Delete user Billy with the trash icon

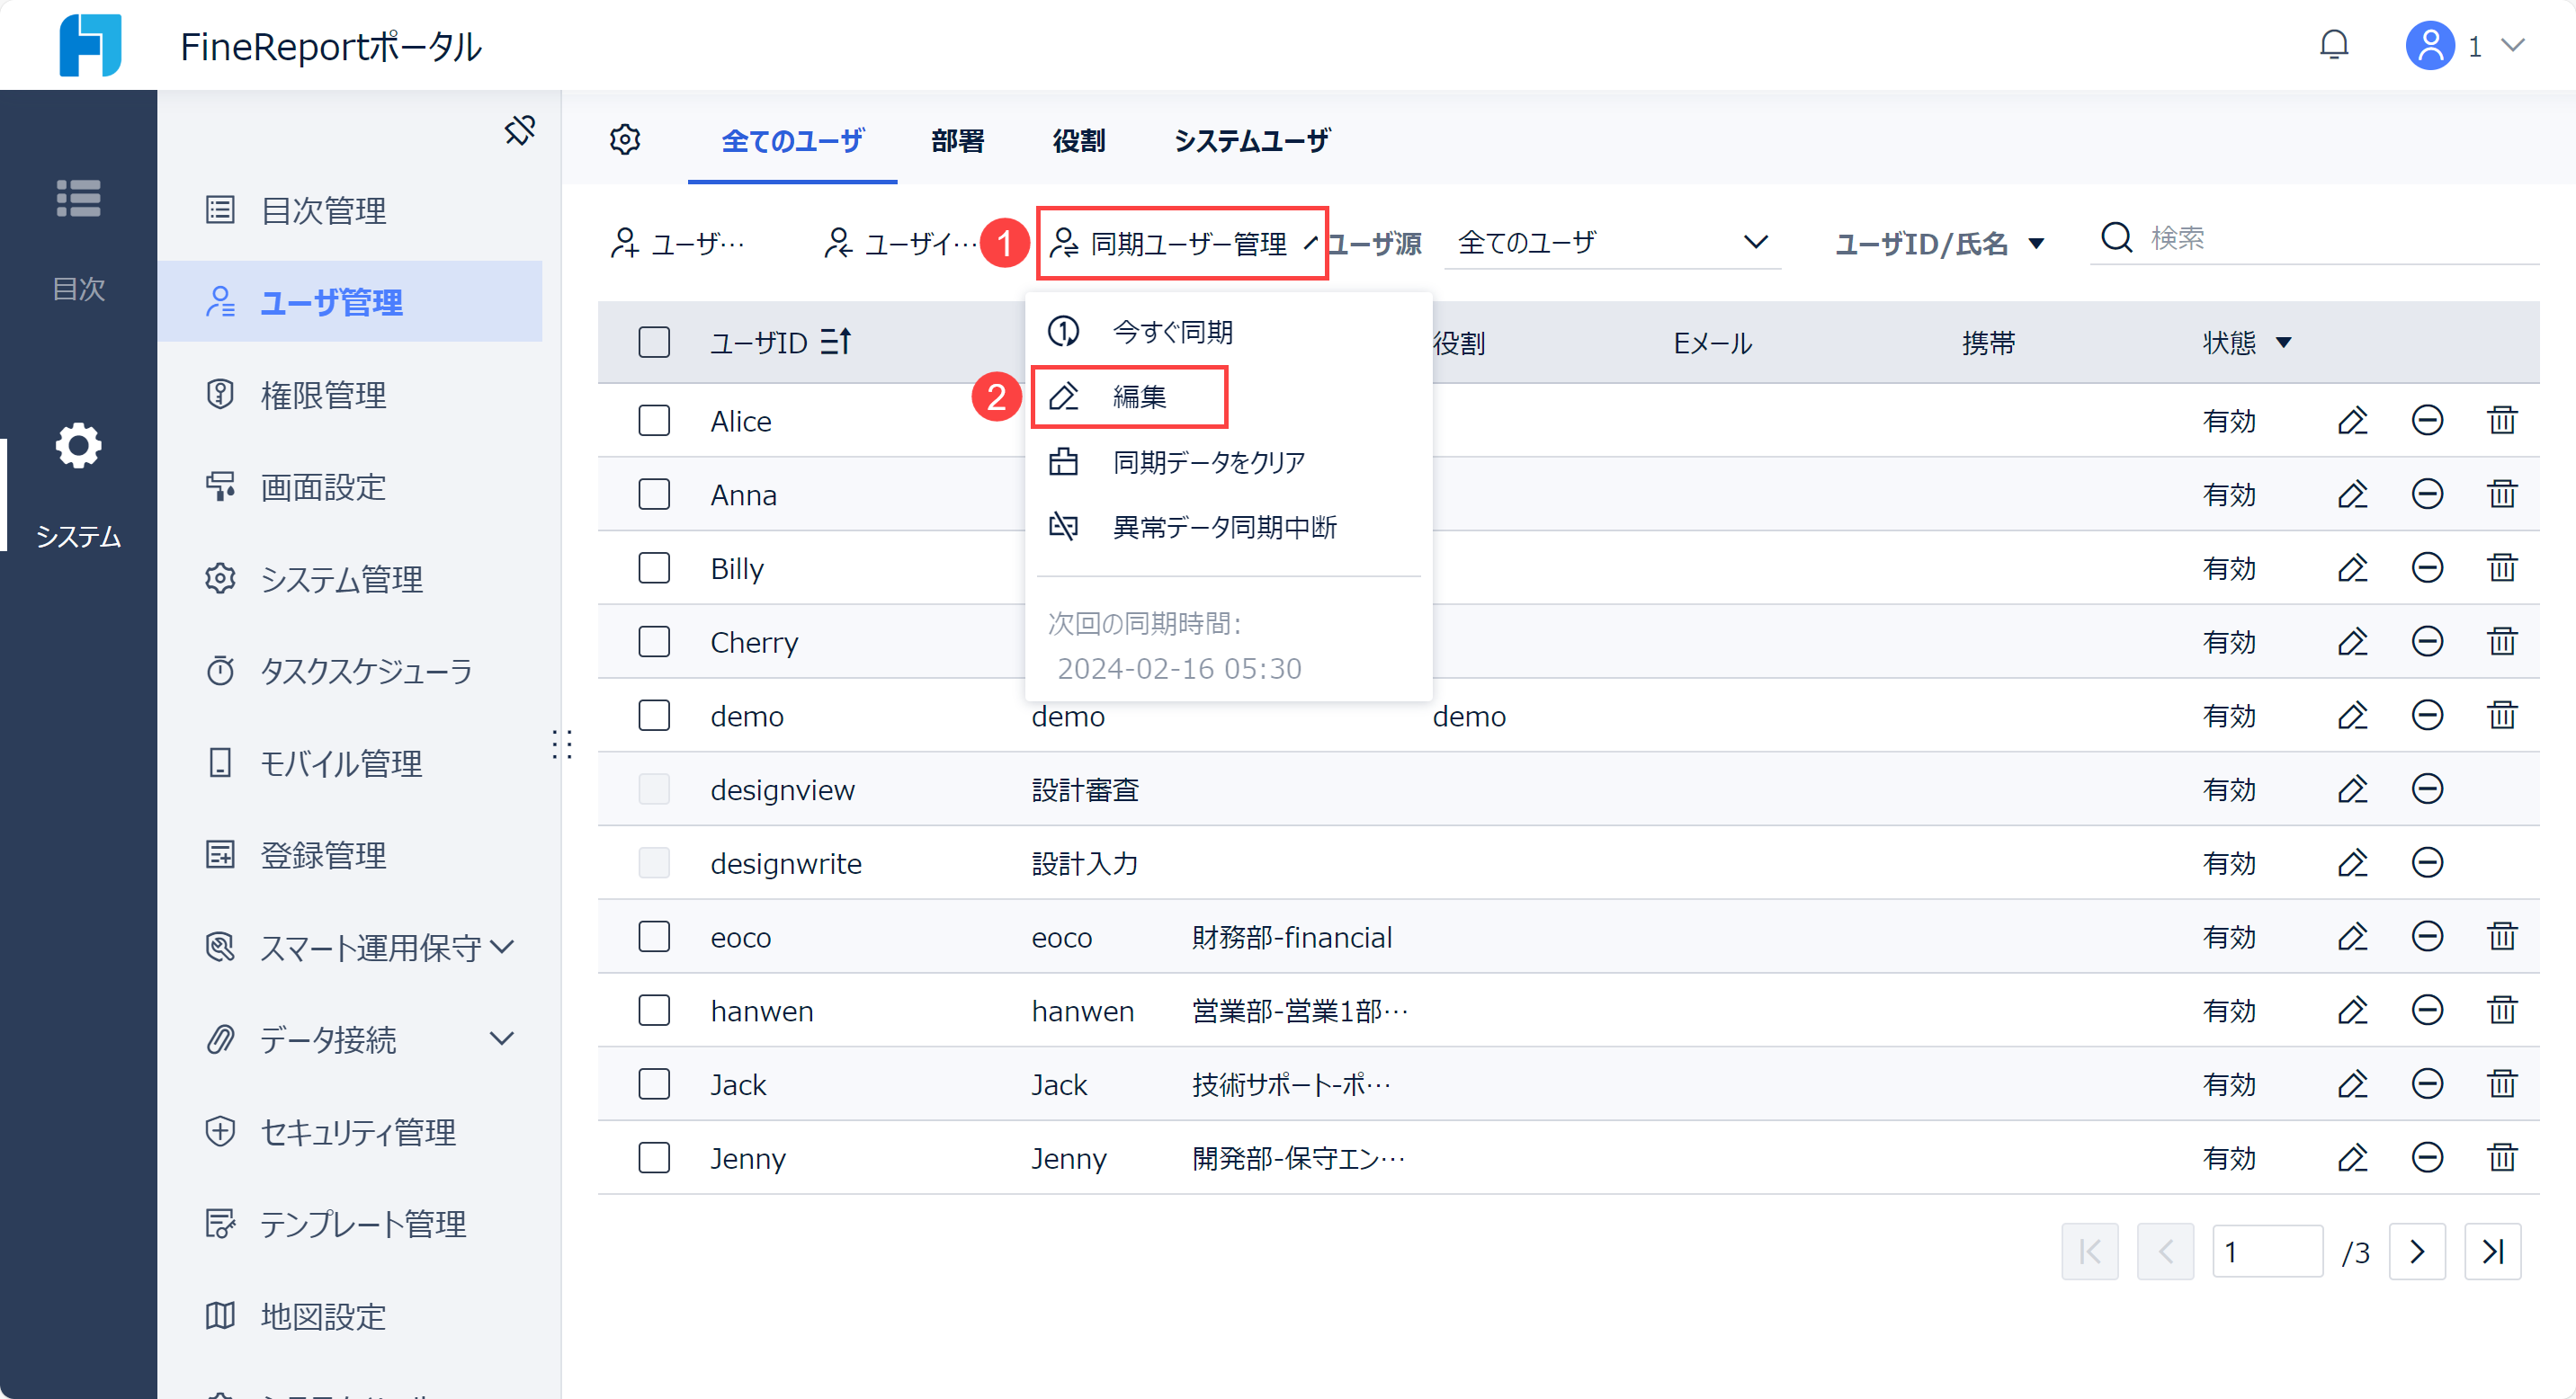pyautogui.click(x=2501, y=567)
